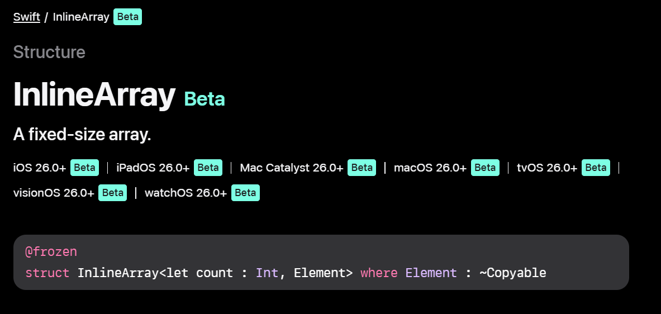Click the iOS 26.0+ availability text
Viewport: 661px width, 314px height.
40,168
